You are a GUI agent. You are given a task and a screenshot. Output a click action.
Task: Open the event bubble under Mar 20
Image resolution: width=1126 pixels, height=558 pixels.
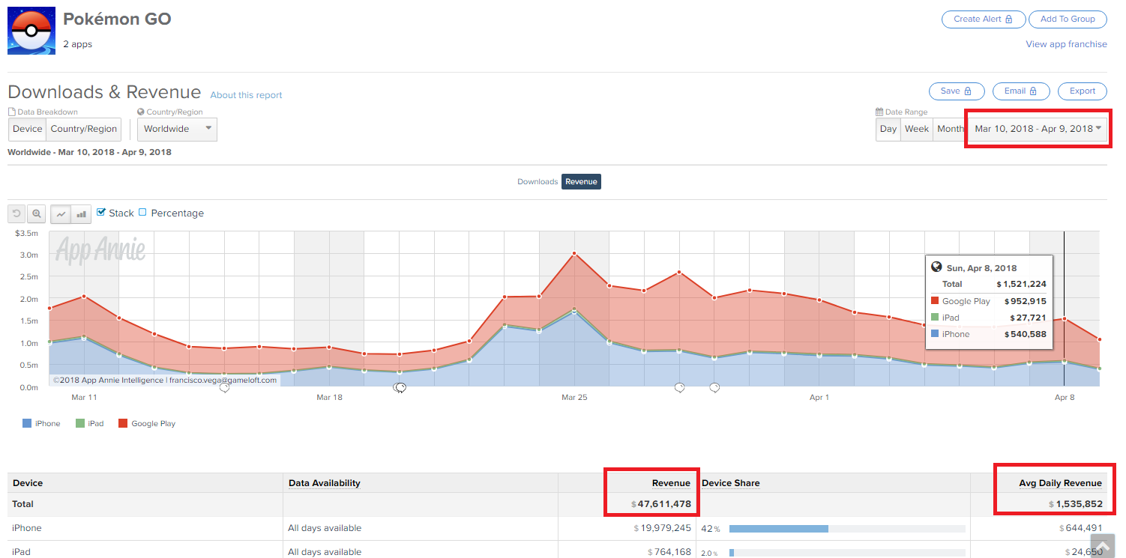[400, 387]
